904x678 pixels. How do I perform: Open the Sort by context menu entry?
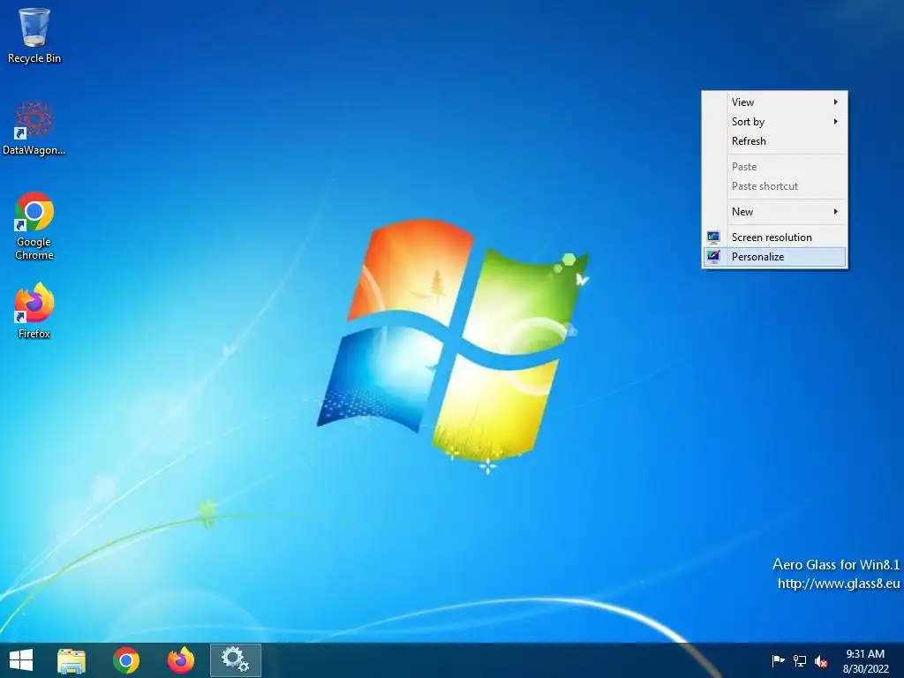click(775, 122)
